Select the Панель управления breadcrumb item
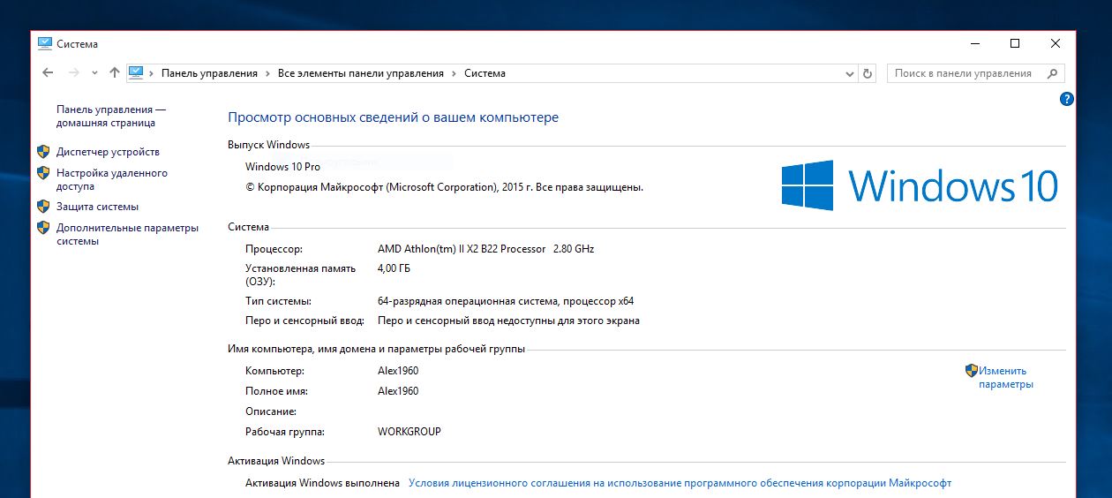 pos(209,74)
